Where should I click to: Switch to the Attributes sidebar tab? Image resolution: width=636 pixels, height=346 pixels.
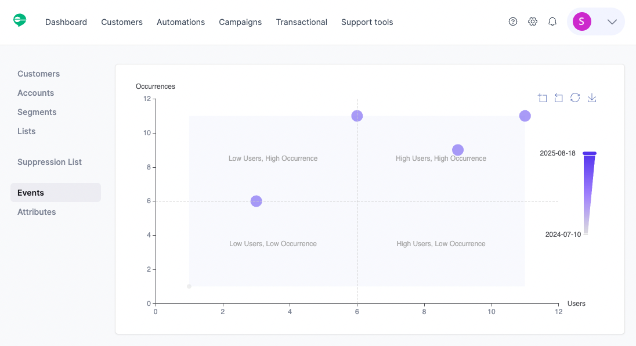click(x=37, y=211)
